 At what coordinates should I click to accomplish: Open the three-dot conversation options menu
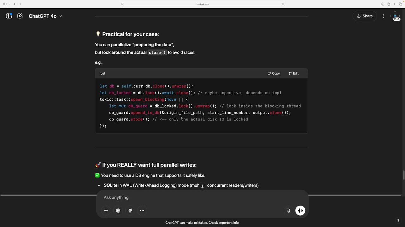(383, 16)
